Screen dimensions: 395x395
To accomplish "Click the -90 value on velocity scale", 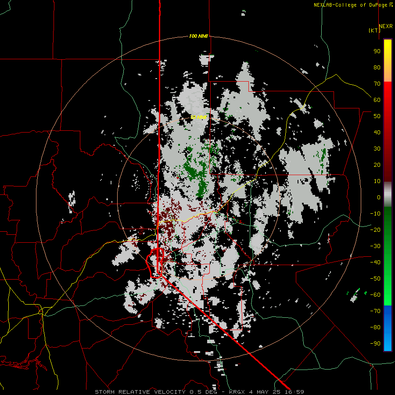I will [x=375, y=344].
